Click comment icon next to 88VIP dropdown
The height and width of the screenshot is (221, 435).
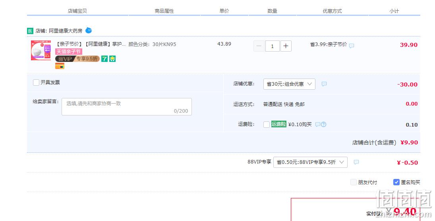pos(356,162)
